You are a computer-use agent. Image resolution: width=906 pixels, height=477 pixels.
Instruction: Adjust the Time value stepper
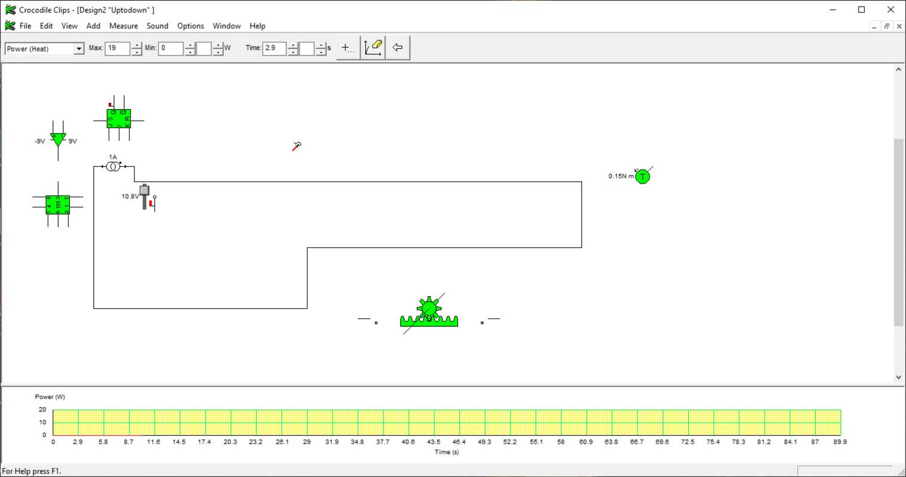[x=293, y=49]
